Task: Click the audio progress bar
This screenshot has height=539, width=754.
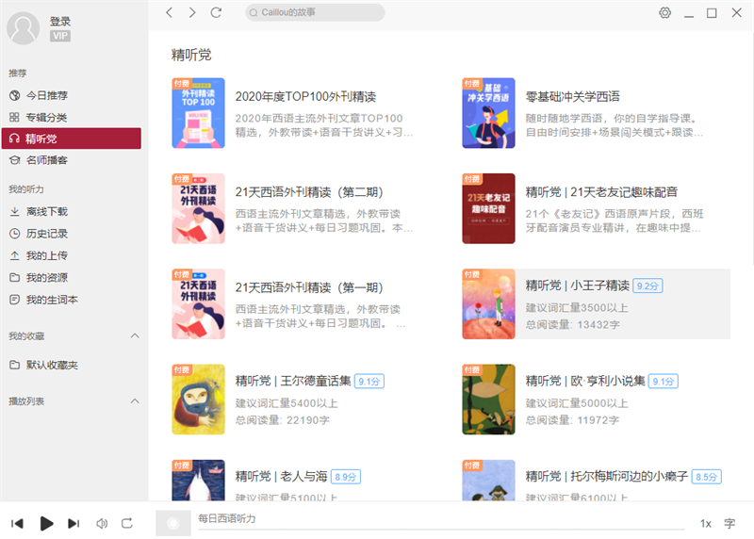Action: point(443,530)
